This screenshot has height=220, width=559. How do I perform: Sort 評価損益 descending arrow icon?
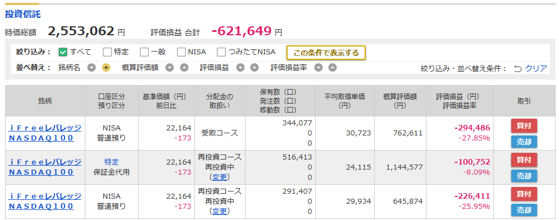coord(240,68)
